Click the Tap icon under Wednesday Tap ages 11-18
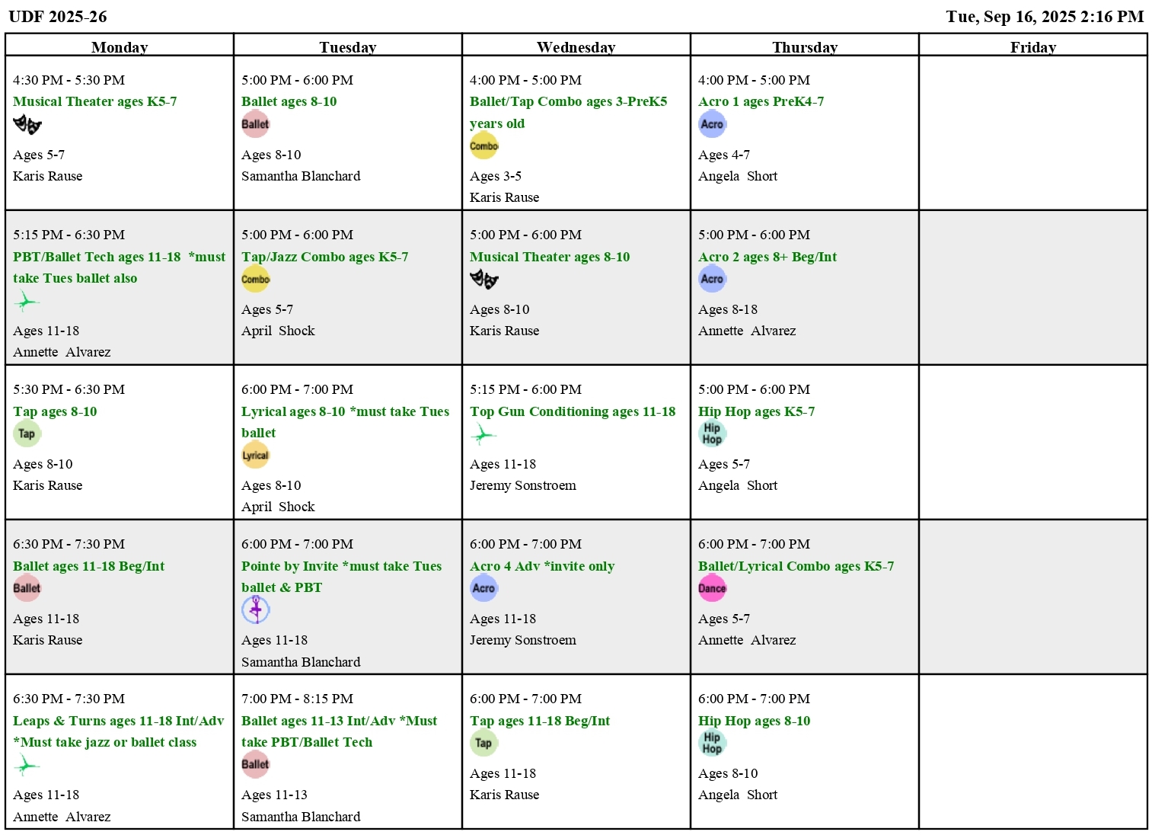 pos(483,743)
